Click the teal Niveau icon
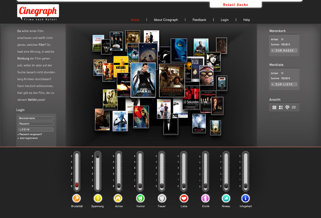The width and height of the screenshot is (321, 218). 226,199
